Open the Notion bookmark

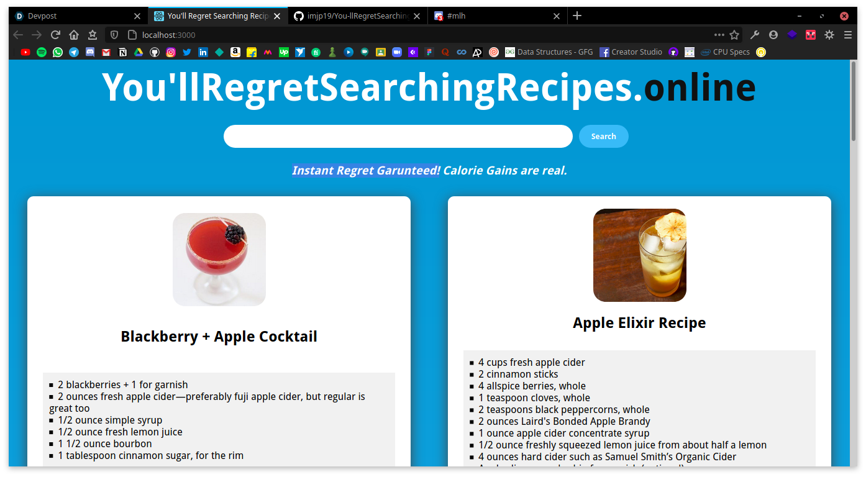[122, 52]
